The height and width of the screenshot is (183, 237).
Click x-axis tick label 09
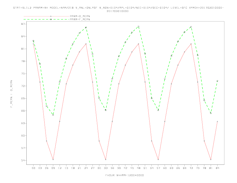53,168
